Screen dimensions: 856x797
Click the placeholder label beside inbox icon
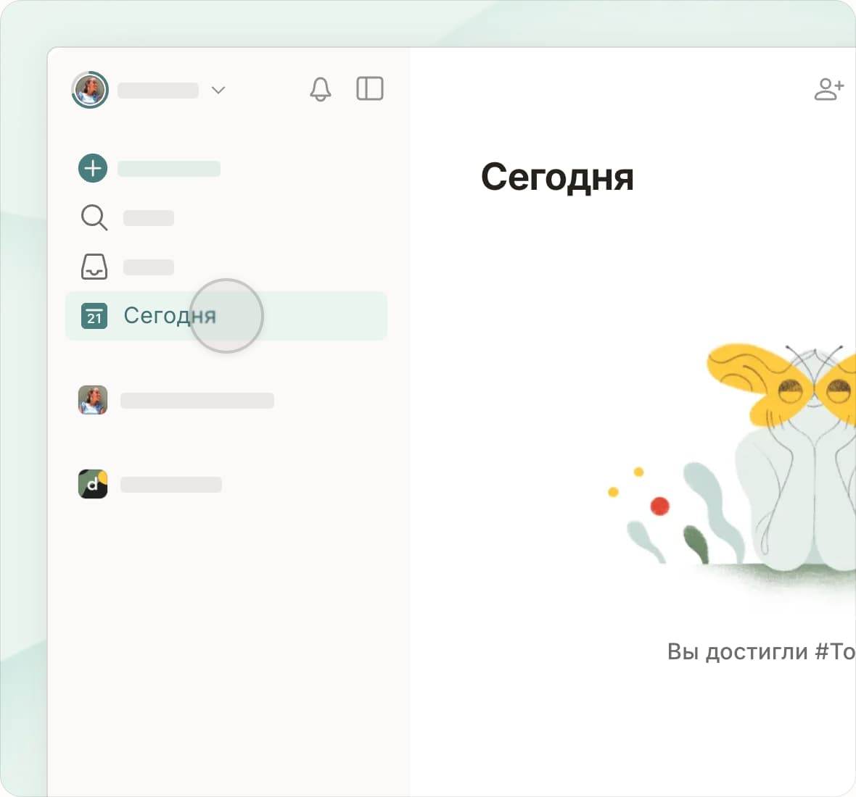click(149, 267)
